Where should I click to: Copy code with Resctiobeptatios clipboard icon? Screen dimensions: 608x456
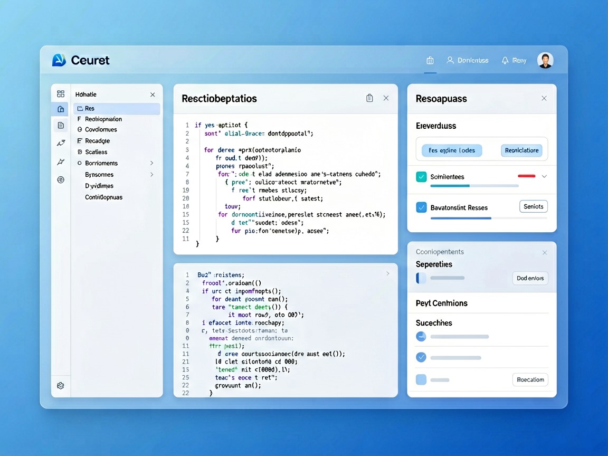pyautogui.click(x=369, y=98)
